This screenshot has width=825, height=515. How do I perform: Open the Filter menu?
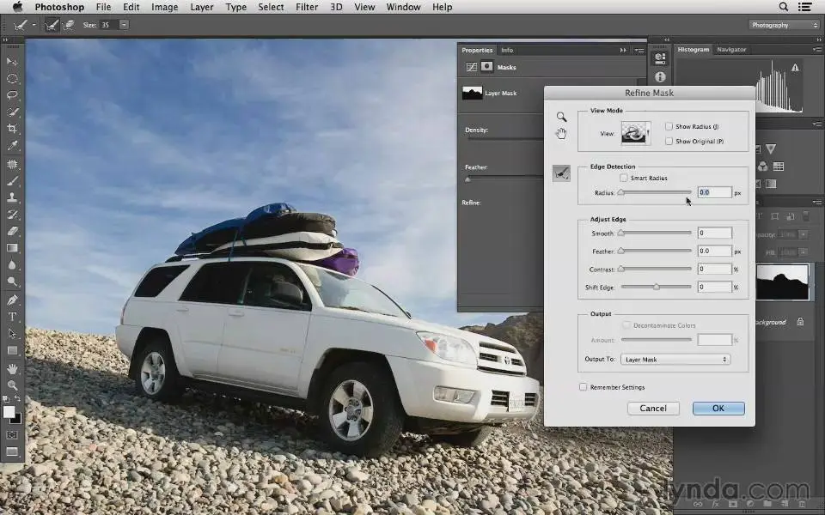point(307,7)
